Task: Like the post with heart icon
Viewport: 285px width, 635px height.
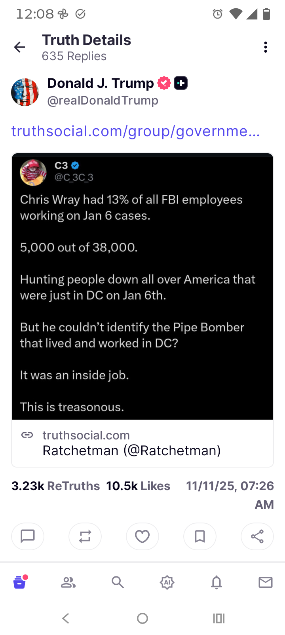Action: pyautogui.click(x=142, y=536)
